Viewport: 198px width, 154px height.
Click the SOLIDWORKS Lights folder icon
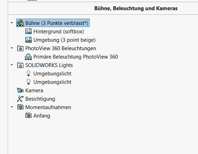(20, 65)
